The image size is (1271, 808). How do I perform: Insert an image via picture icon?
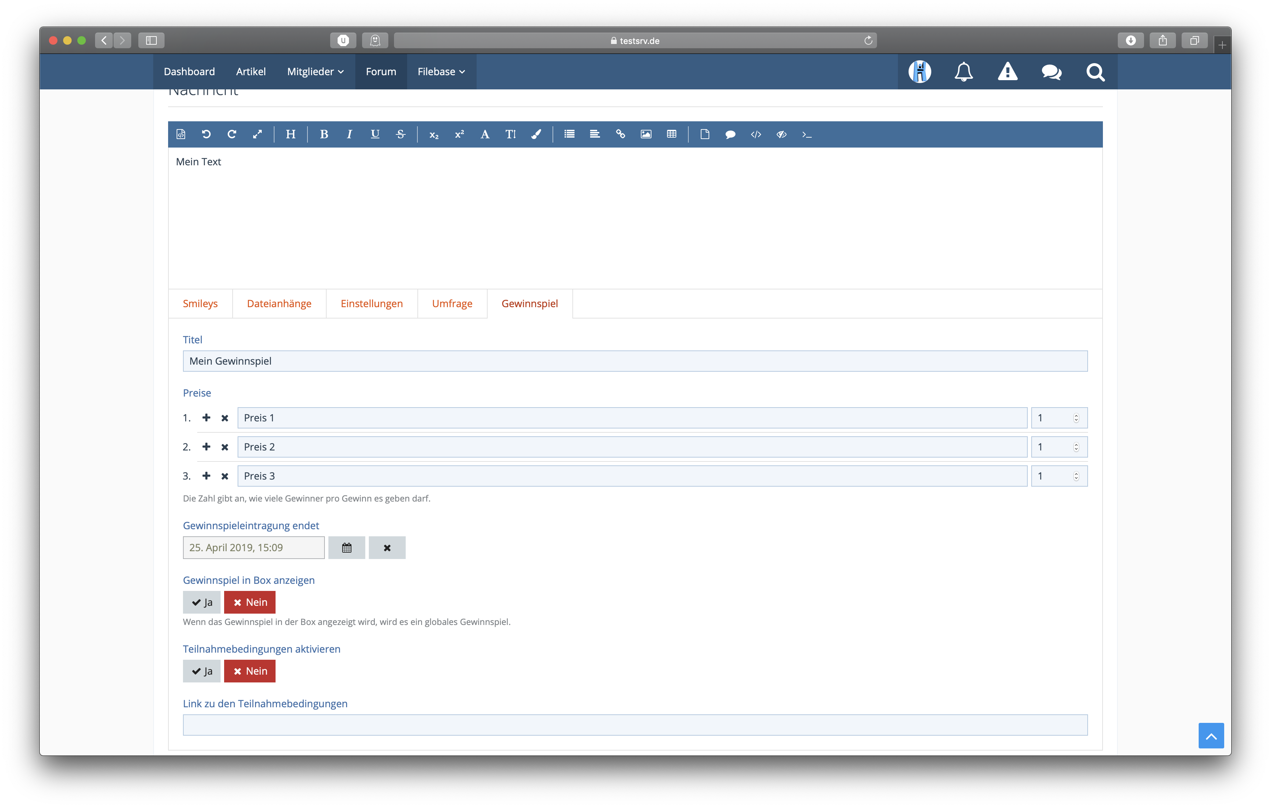pos(645,134)
